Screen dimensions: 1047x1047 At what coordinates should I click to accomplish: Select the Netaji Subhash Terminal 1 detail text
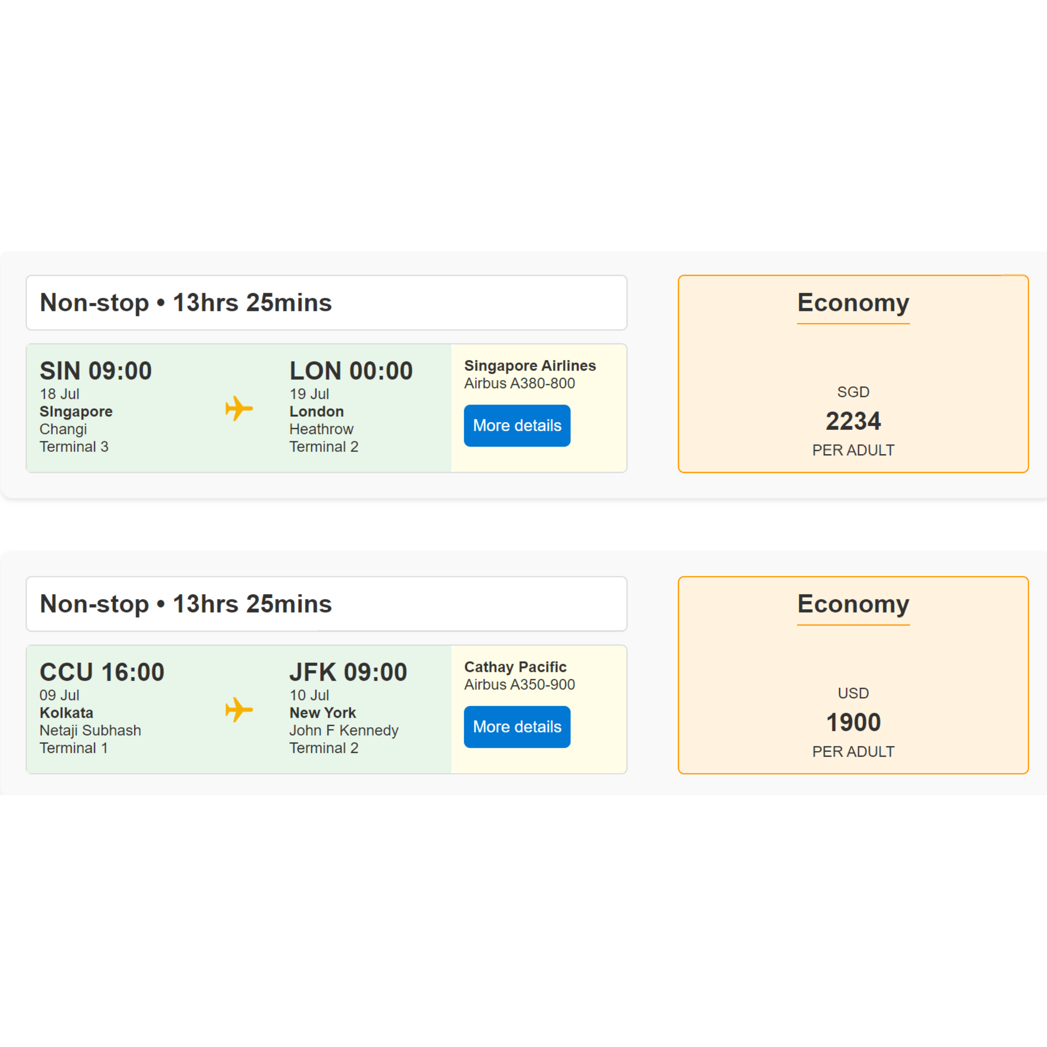click(90, 738)
